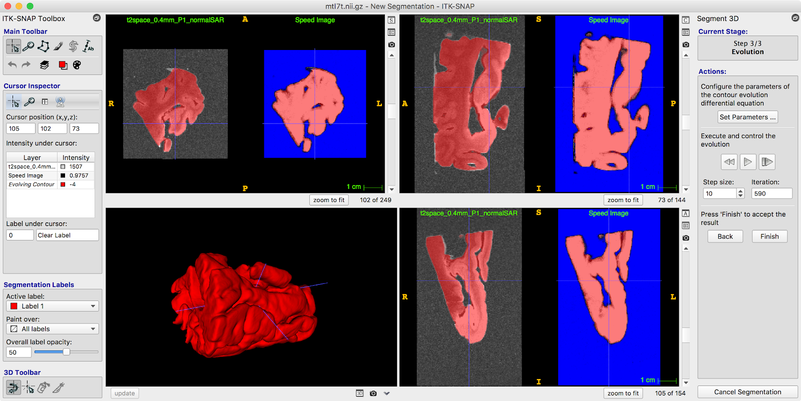Switch to the display layout inspector tab
The image size is (801, 401).
click(x=45, y=101)
